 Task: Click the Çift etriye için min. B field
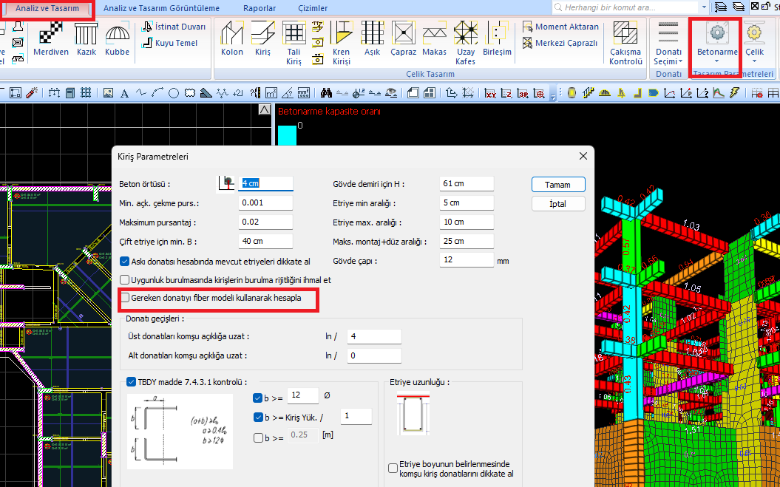[265, 241]
